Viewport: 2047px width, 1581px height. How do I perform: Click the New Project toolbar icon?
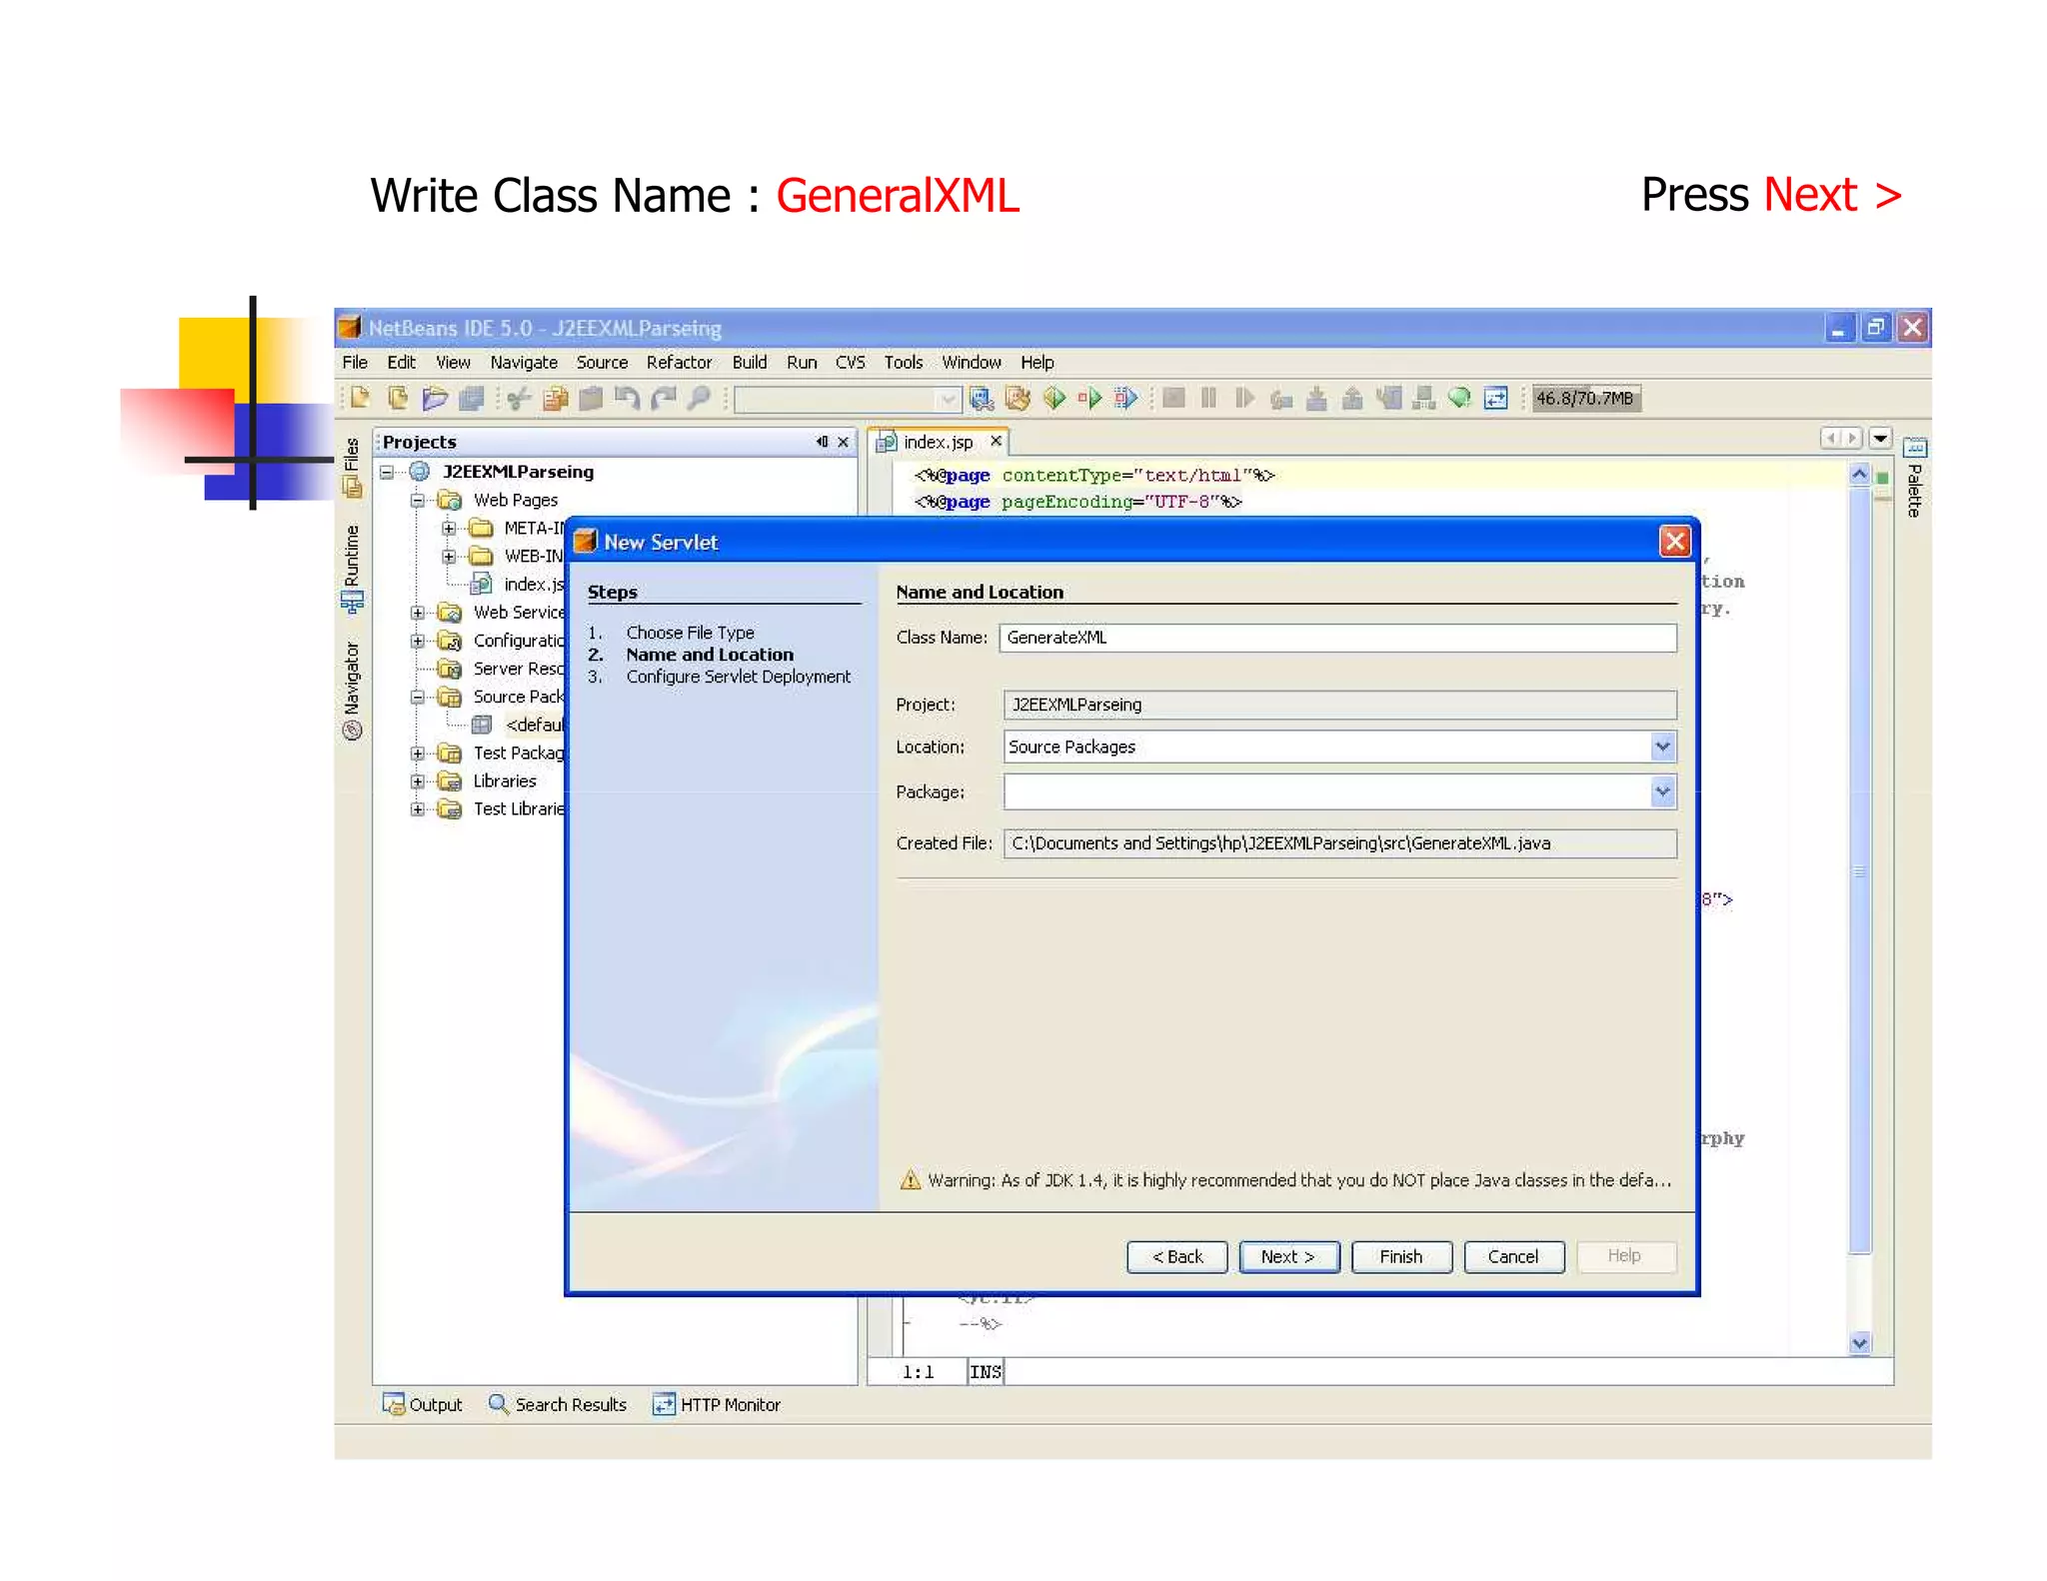tap(397, 398)
